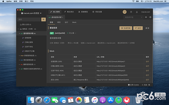Open the help question-mark icon
This screenshot has height=105, width=169.
coord(131,12)
